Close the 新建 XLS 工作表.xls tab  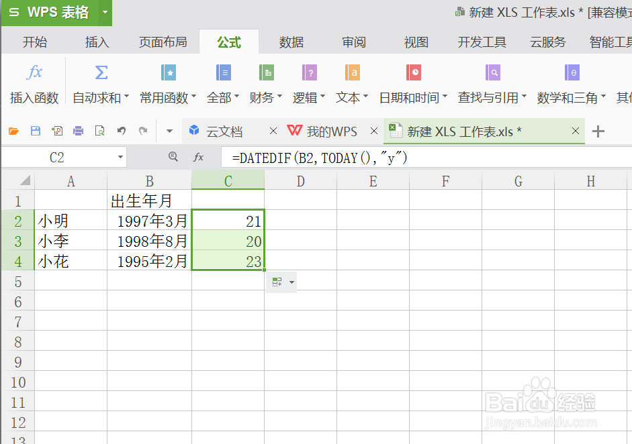click(576, 131)
